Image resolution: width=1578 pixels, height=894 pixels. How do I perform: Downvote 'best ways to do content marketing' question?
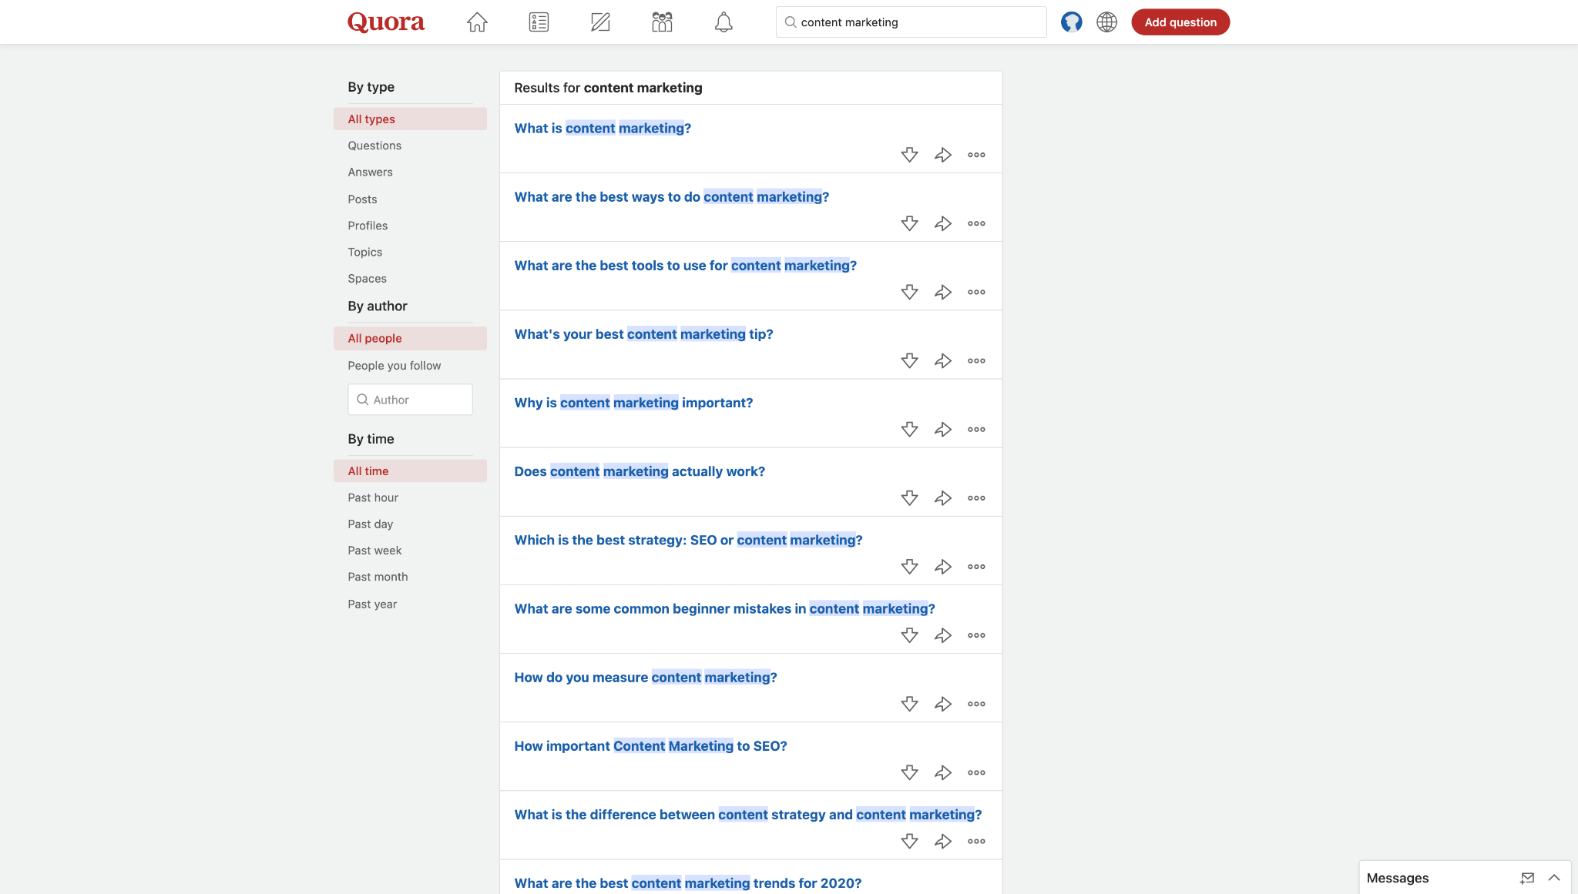tap(909, 223)
